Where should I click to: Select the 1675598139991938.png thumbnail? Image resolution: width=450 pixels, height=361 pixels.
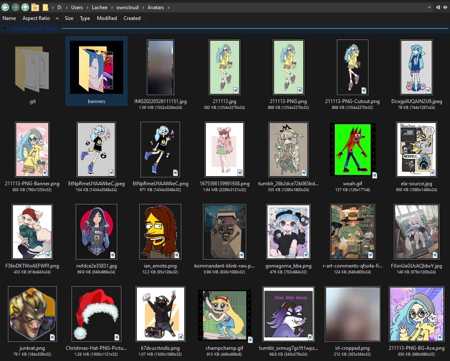point(225,150)
